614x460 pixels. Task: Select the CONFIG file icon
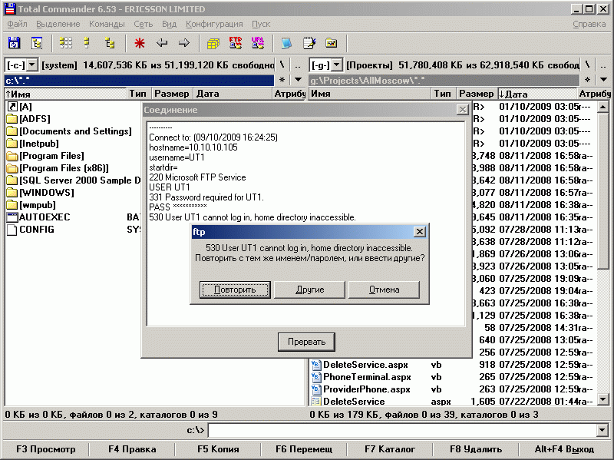click(12, 230)
